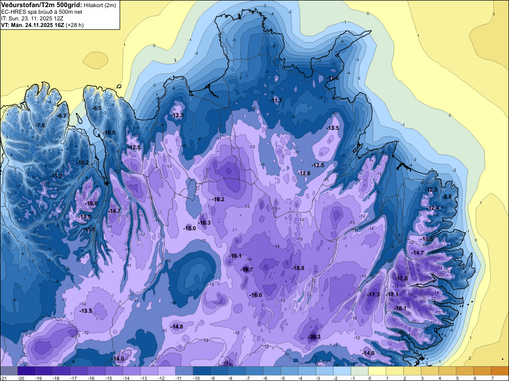Click the legend swatch between -20 and -19
Viewport: 509px width, 381px height.
click(26, 371)
